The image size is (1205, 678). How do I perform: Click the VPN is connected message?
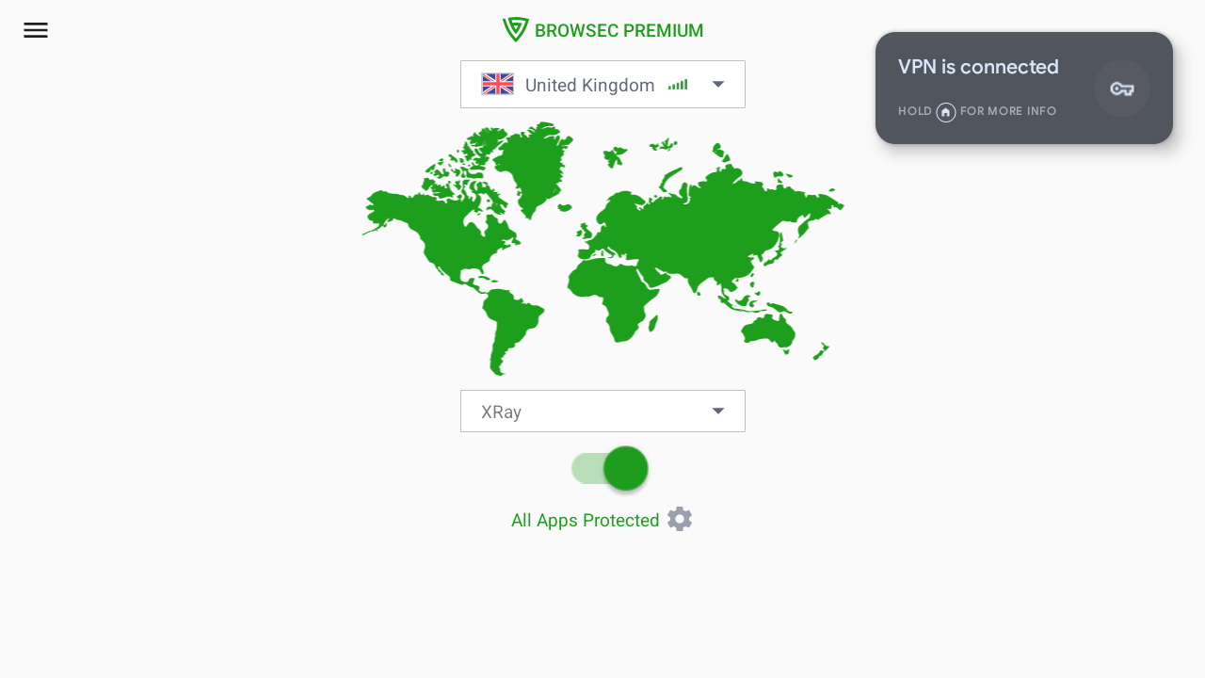pos(979,66)
